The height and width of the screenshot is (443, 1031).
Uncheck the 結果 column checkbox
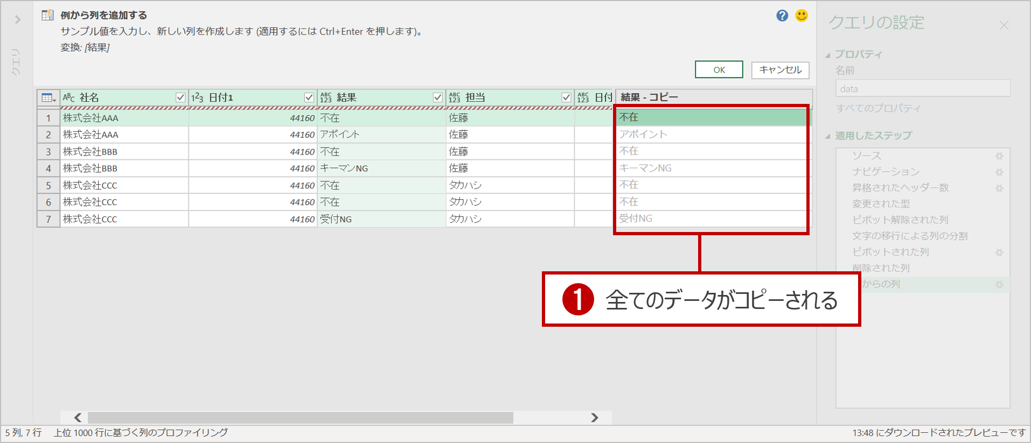tap(438, 97)
